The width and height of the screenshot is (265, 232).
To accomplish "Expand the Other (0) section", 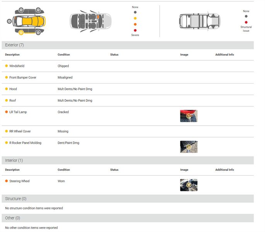I will [12, 218].
